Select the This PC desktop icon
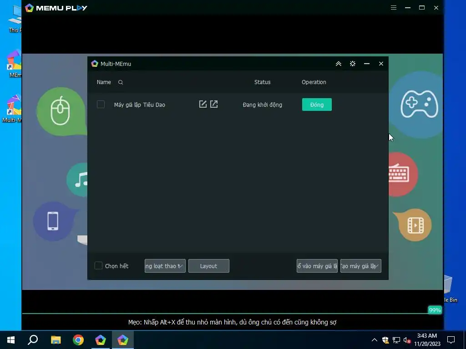 tap(14, 18)
